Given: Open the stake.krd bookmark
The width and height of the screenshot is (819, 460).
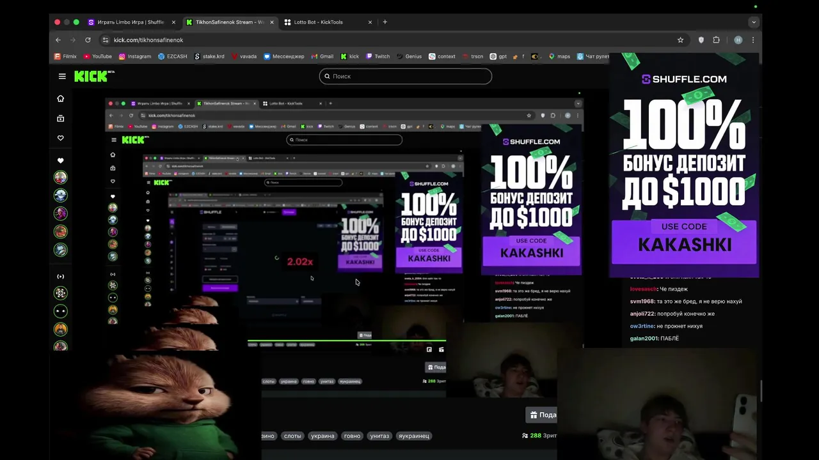Looking at the screenshot, I should pos(209,56).
